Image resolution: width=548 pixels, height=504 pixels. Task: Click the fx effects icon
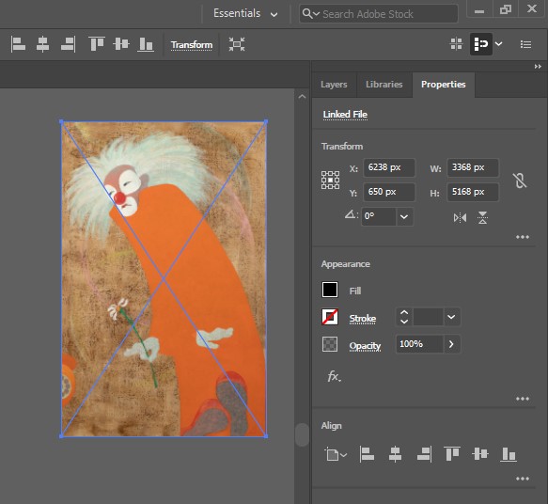point(334,376)
